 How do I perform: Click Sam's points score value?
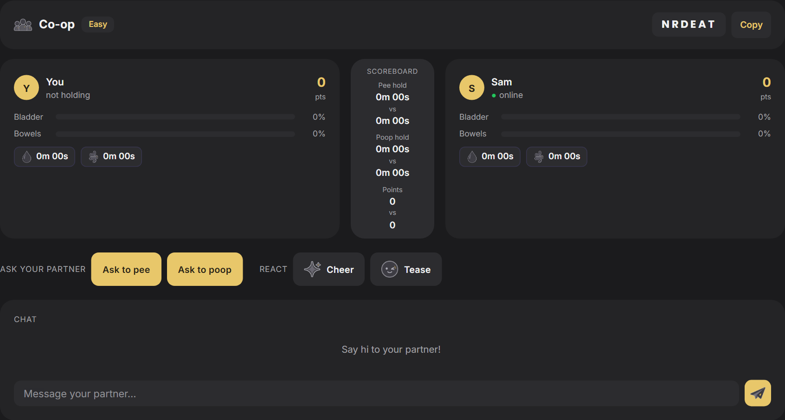[x=766, y=83]
